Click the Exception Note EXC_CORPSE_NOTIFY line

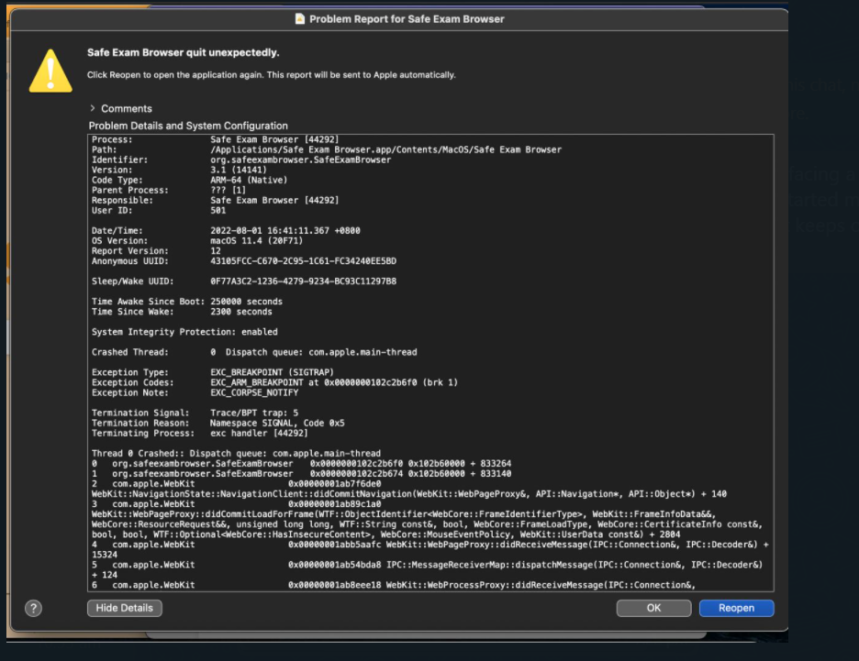click(195, 392)
